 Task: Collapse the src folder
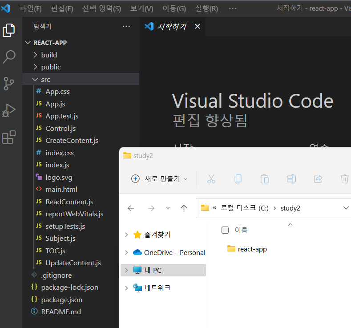(35, 79)
